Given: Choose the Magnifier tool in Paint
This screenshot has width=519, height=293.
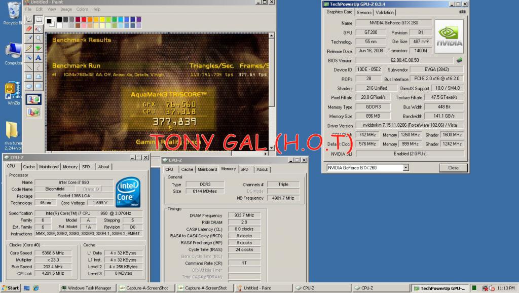Looking at the screenshot, I should [x=39, y=39].
